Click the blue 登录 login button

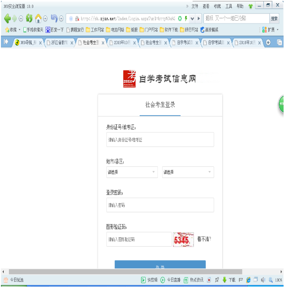(160, 267)
